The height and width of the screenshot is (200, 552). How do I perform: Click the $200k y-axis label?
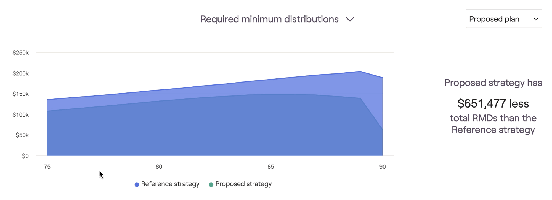coord(20,73)
